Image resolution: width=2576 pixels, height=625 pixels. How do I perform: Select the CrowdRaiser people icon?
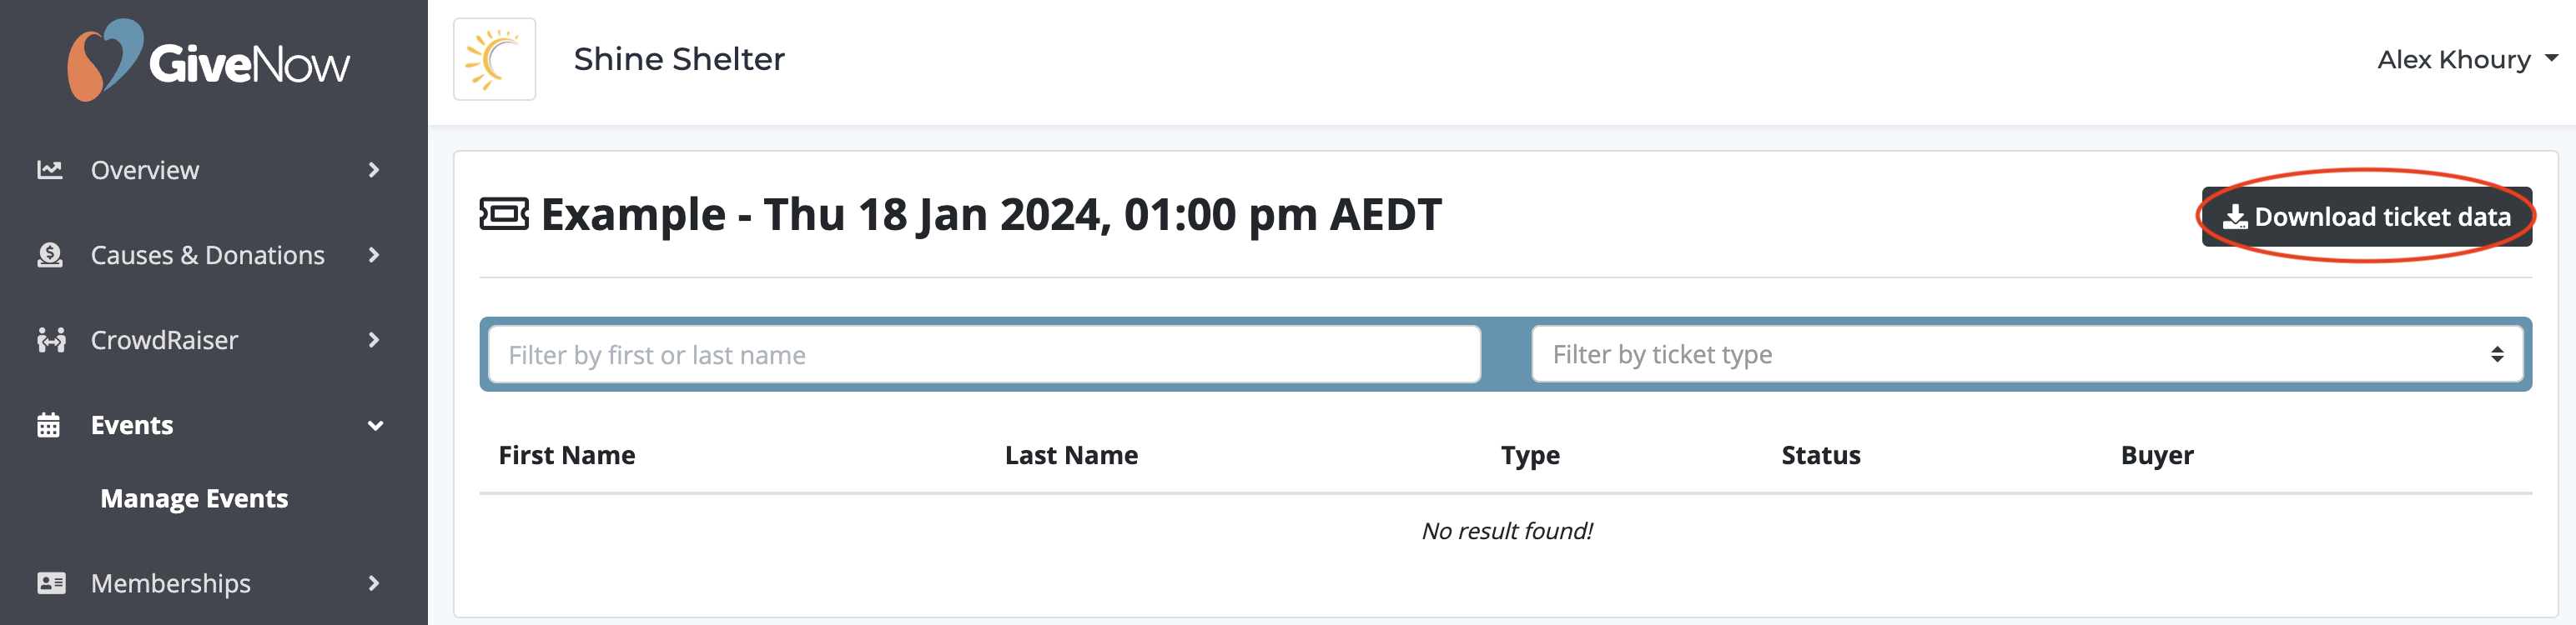51,339
